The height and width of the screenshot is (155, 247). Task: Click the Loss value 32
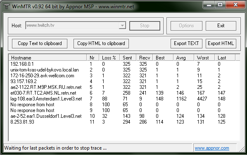(x=104, y=116)
